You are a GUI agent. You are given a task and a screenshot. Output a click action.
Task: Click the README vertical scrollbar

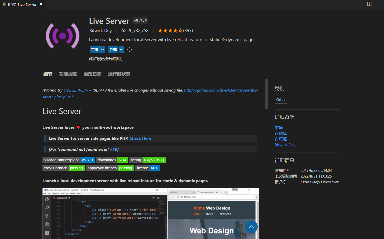(267, 94)
